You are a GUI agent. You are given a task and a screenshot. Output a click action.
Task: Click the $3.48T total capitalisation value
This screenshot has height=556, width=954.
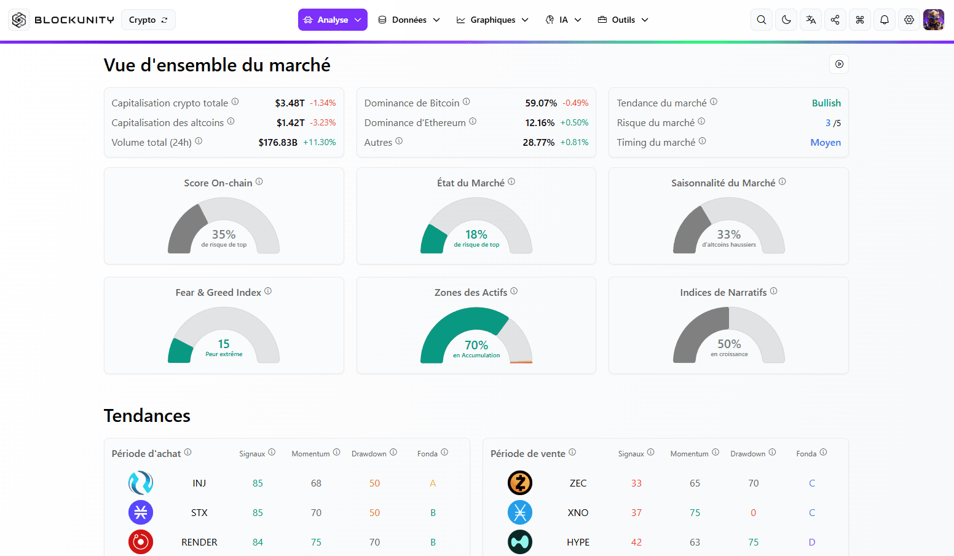pos(290,103)
